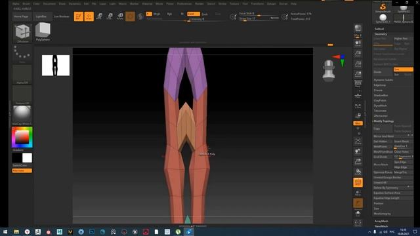
Task: Pick a color in the color picker
Action: 22,137
